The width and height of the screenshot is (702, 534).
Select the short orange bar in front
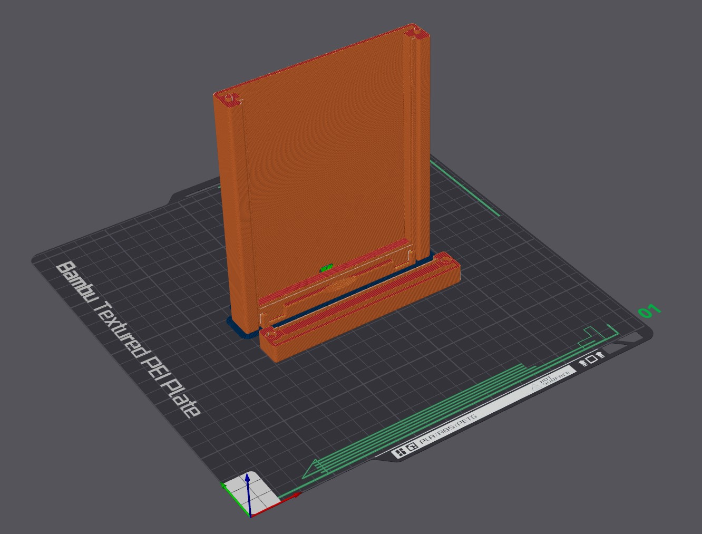point(361,307)
